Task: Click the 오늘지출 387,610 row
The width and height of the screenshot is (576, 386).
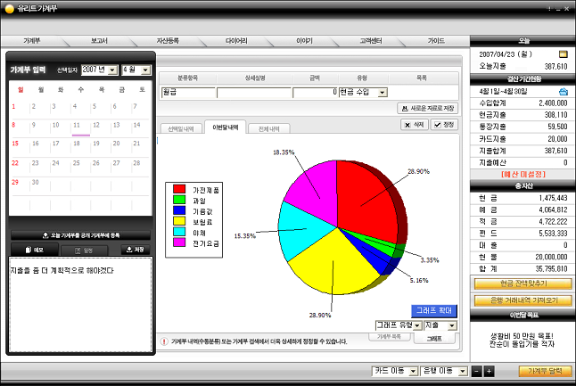Action: [x=523, y=67]
